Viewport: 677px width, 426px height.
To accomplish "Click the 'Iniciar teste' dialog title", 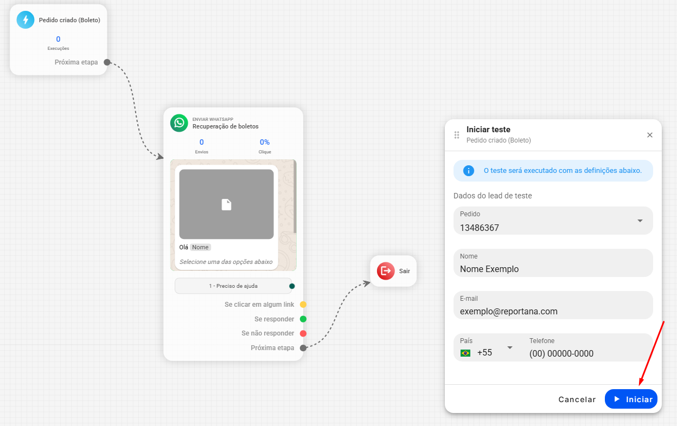I will (488, 130).
